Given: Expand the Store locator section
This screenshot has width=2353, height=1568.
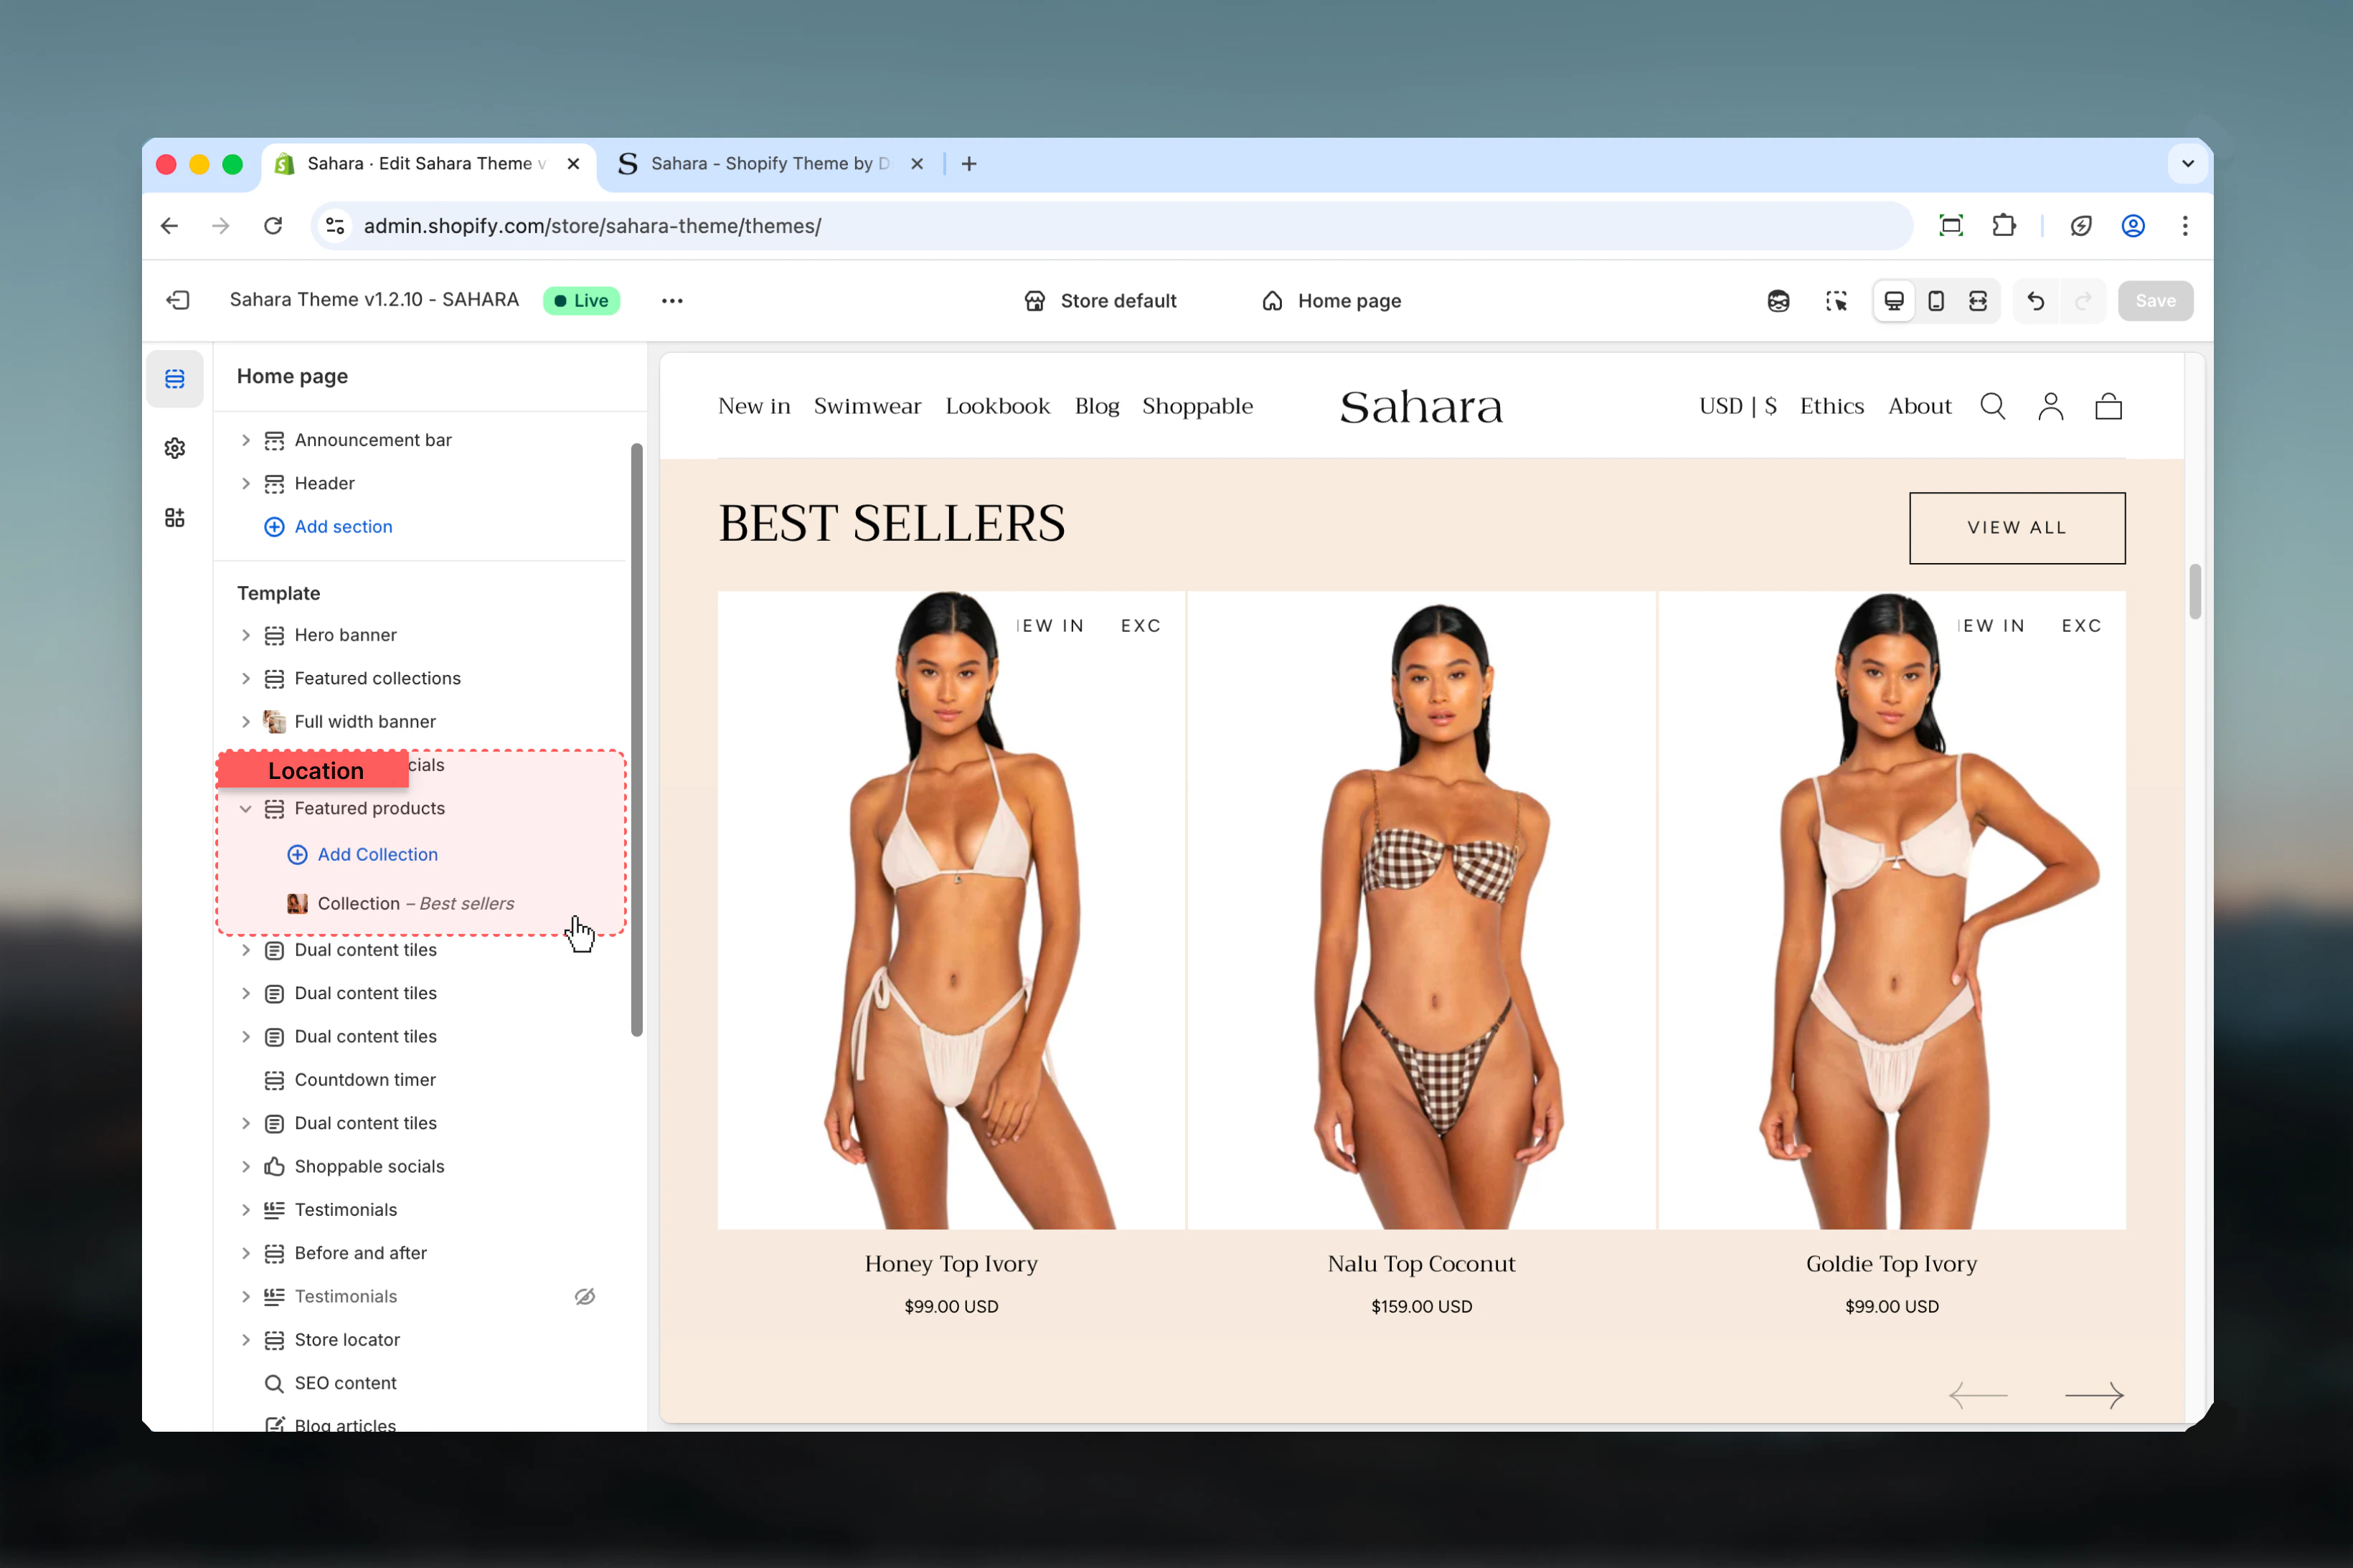Looking at the screenshot, I should 246,1340.
